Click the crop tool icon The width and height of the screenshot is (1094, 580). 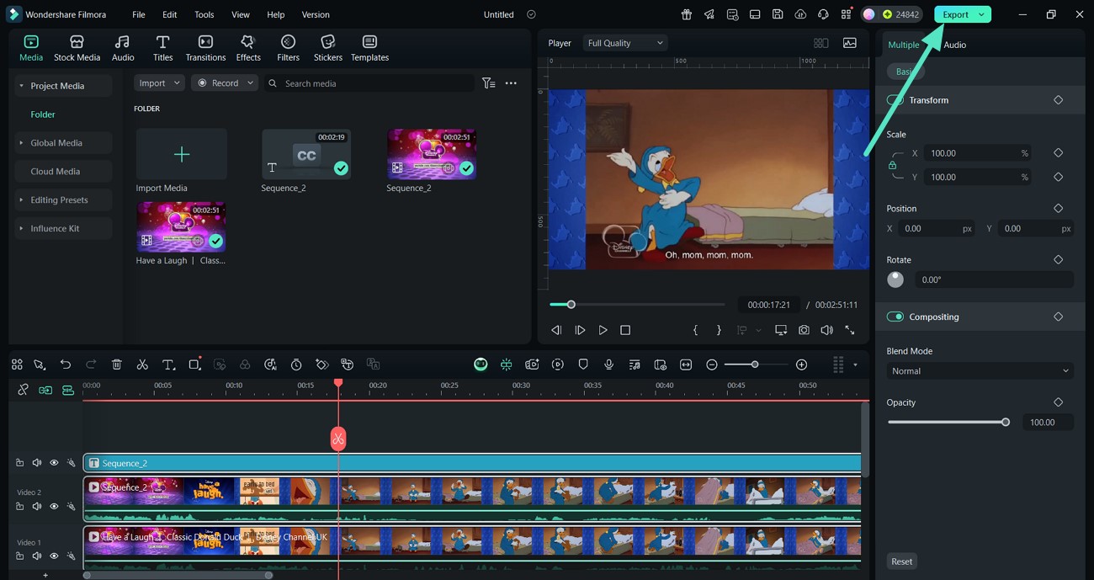click(x=194, y=364)
